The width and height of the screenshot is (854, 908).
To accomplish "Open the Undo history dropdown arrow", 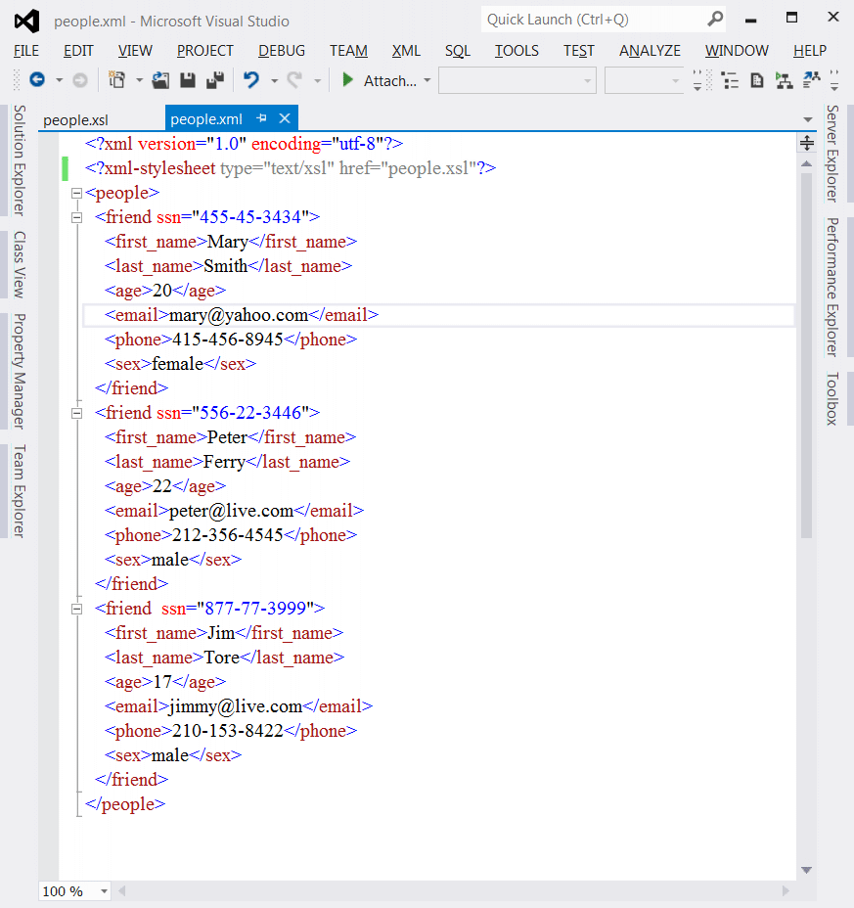I will pos(274,80).
